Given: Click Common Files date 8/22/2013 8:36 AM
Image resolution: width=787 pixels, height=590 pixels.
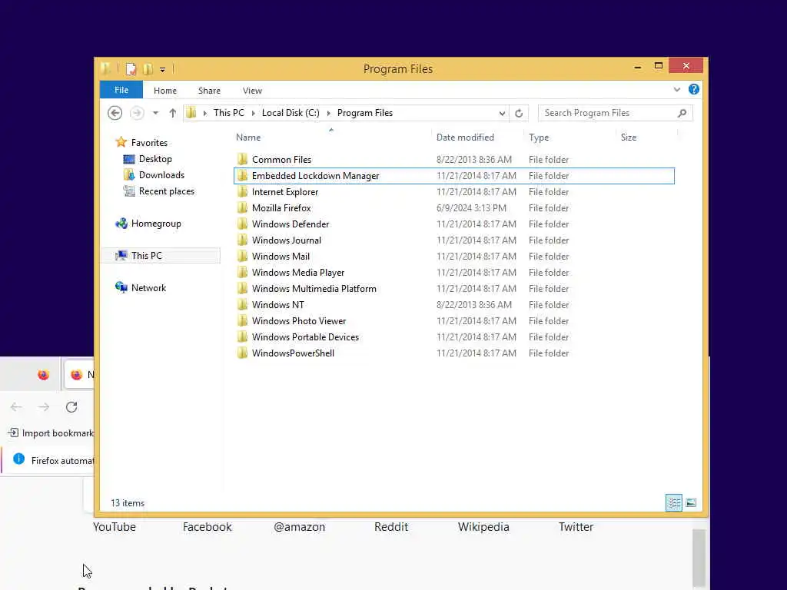Looking at the screenshot, I should click(473, 160).
